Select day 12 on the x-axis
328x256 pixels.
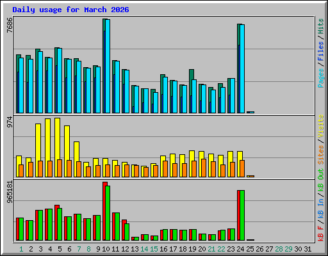point(125,249)
